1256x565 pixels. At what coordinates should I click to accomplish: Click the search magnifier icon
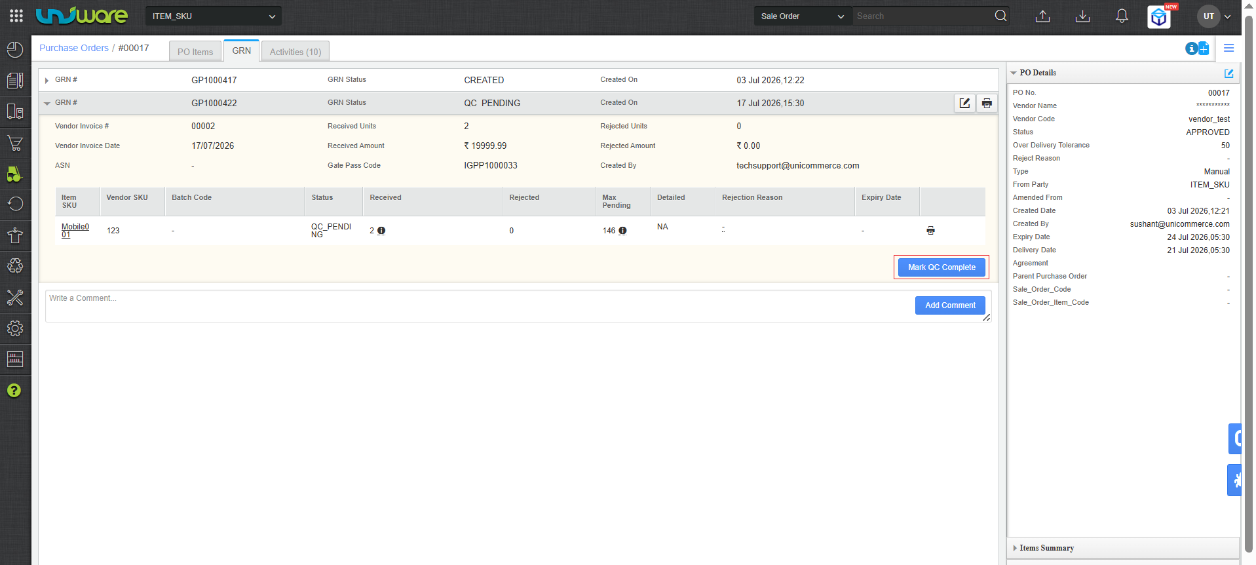point(1000,16)
